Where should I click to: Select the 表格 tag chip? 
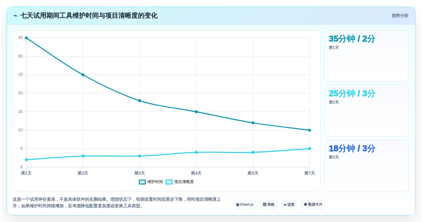click(x=269, y=204)
